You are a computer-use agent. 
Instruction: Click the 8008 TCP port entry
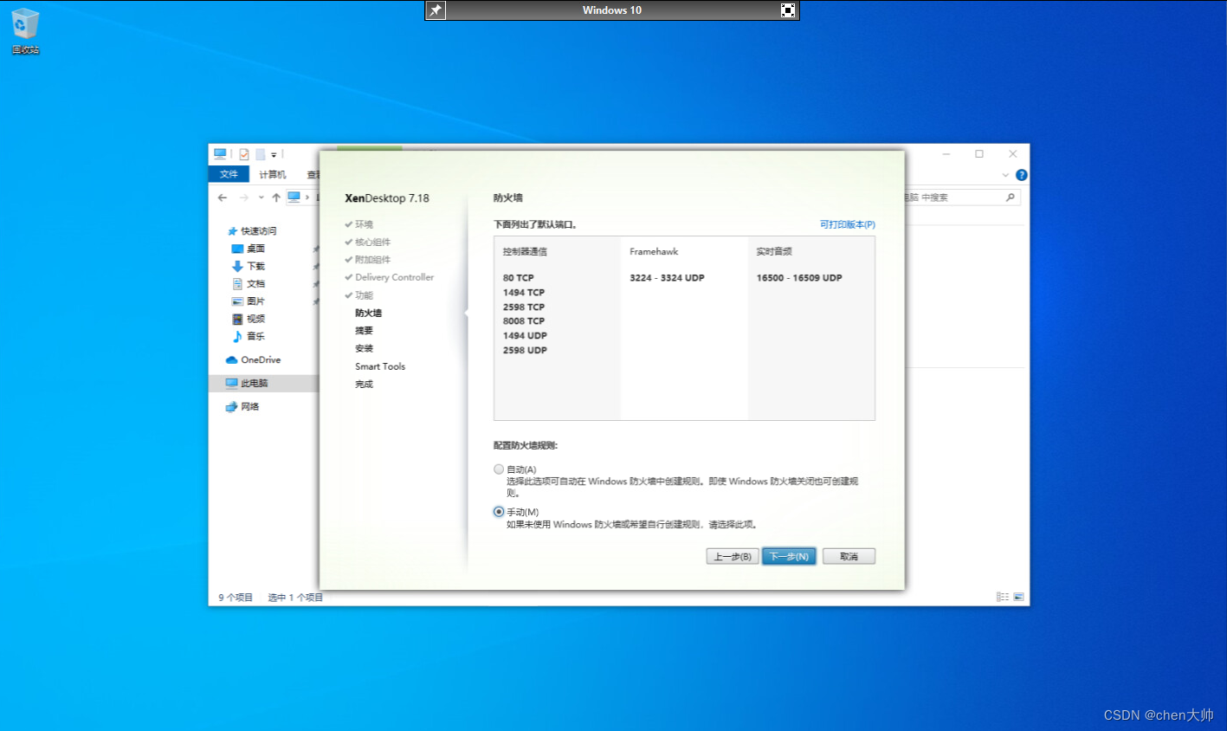[524, 321]
